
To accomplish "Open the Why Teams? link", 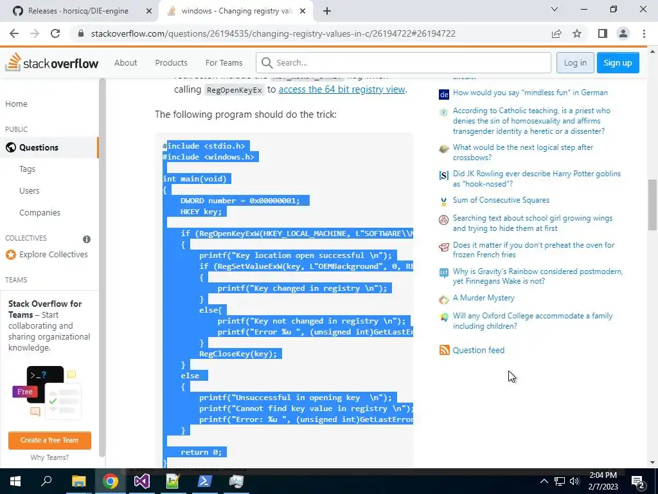I will [49, 457].
